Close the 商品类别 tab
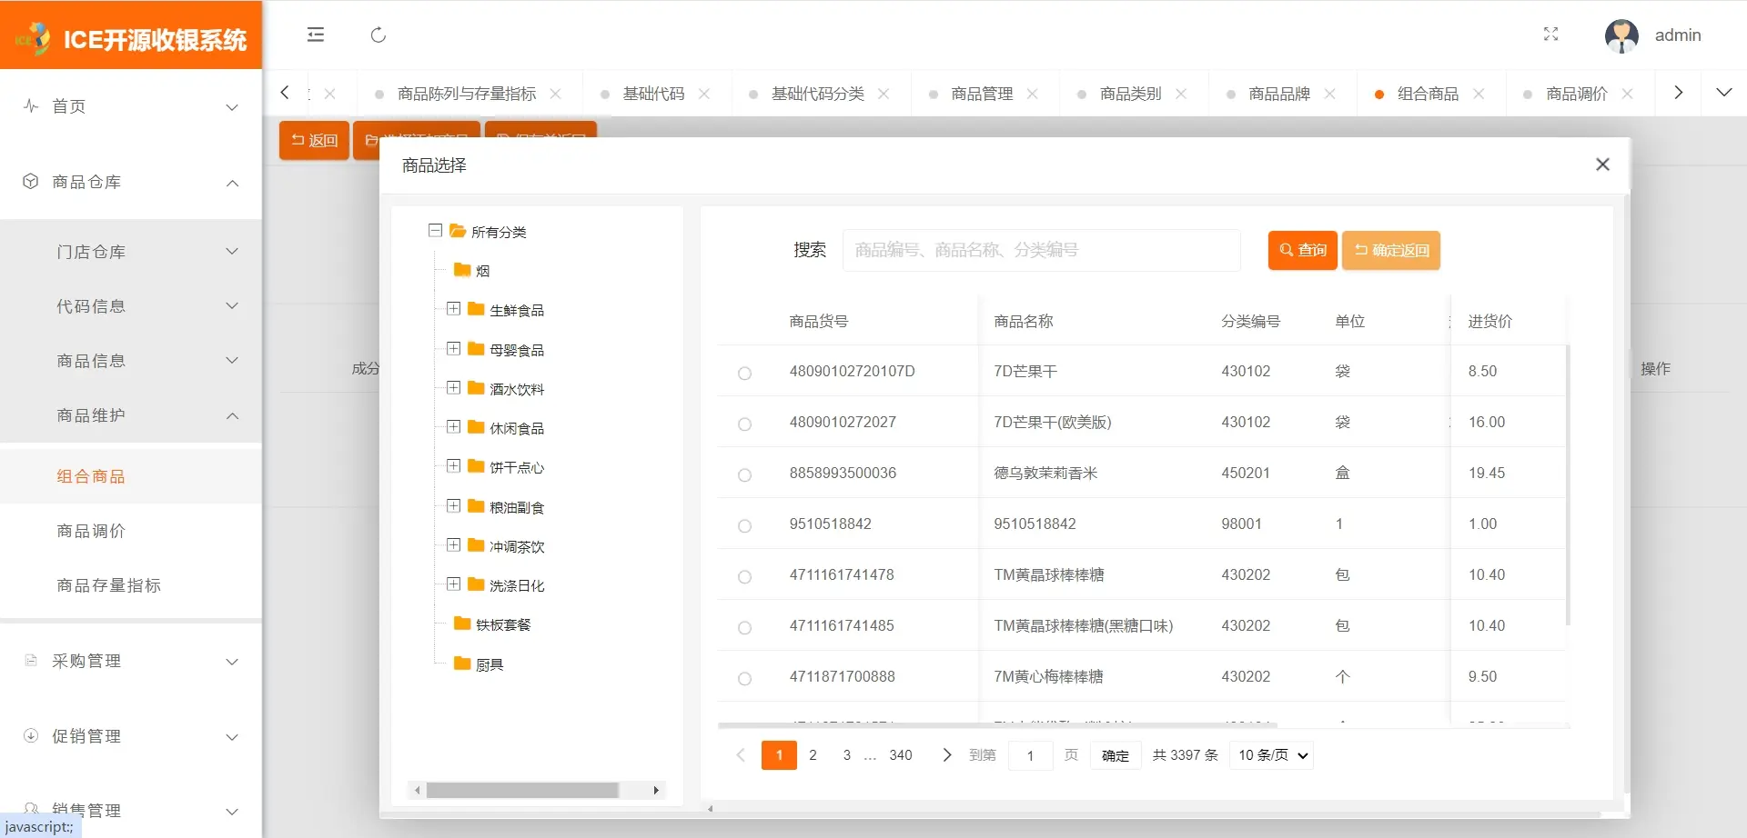The image size is (1747, 838). coord(1181,94)
